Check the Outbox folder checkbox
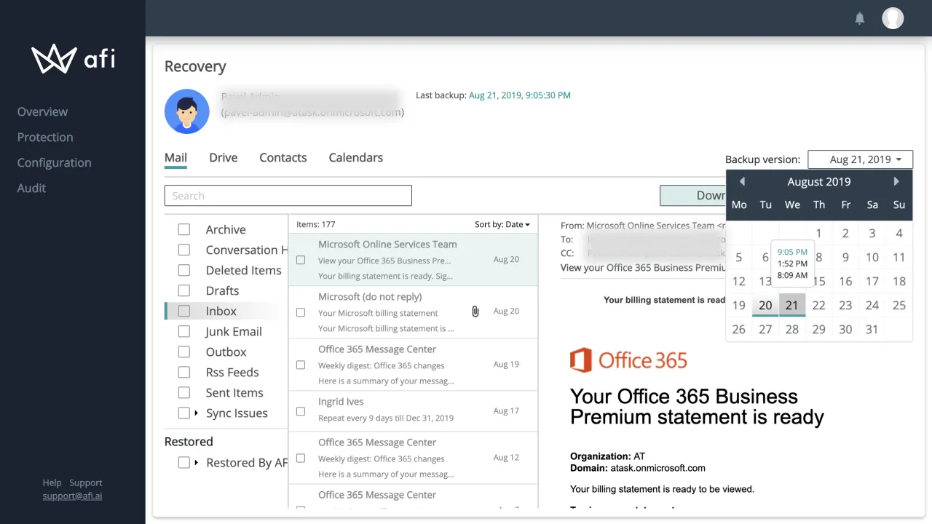The width and height of the screenshot is (932, 524). coord(184,352)
